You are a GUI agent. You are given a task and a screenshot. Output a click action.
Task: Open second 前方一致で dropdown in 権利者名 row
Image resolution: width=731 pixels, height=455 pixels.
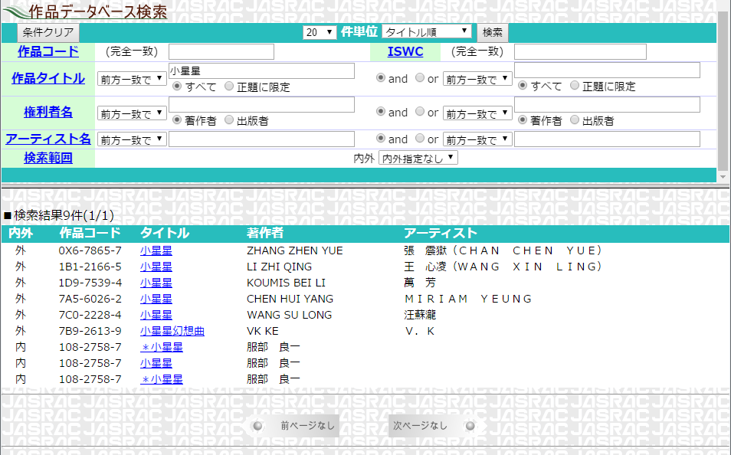click(x=477, y=113)
